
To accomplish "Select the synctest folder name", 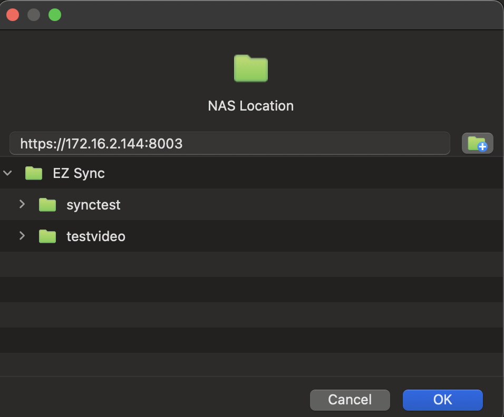I will coord(93,205).
